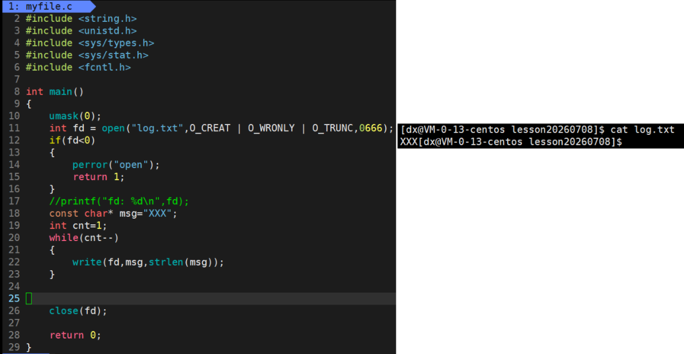Click the opening brace on line 9

[29, 104]
